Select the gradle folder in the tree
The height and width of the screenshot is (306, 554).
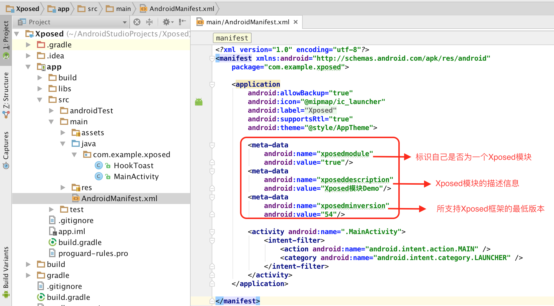tap(58, 275)
